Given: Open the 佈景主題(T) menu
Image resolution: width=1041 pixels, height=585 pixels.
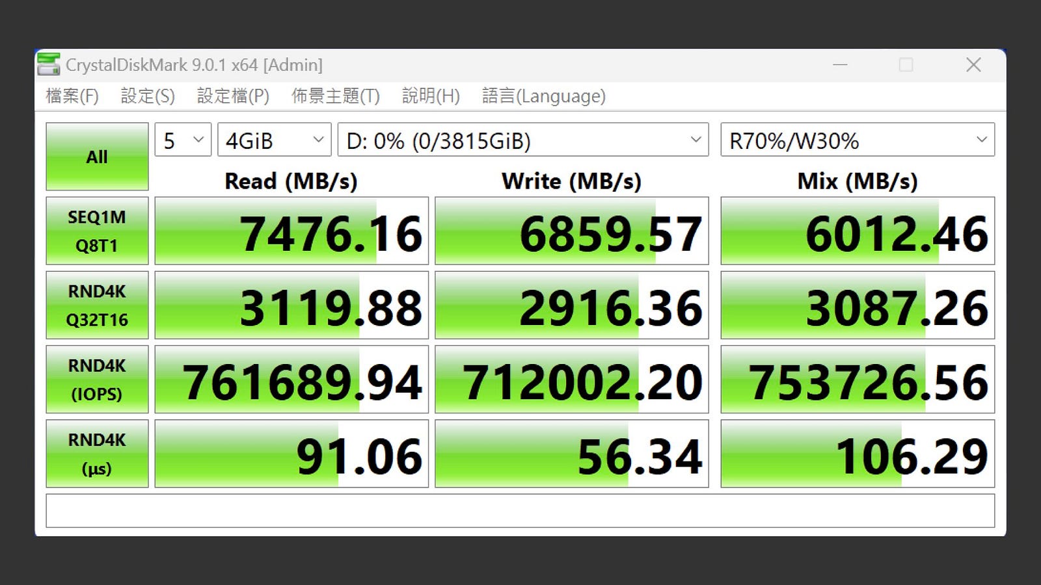Looking at the screenshot, I should pyautogui.click(x=335, y=96).
